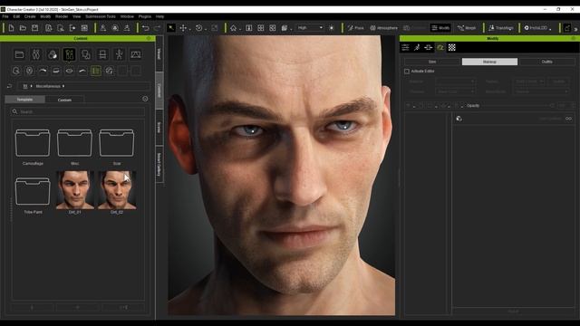Image resolution: width=580 pixels, height=326 pixels.
Task: Go back with the content navigation arrow
Action: pos(9,86)
